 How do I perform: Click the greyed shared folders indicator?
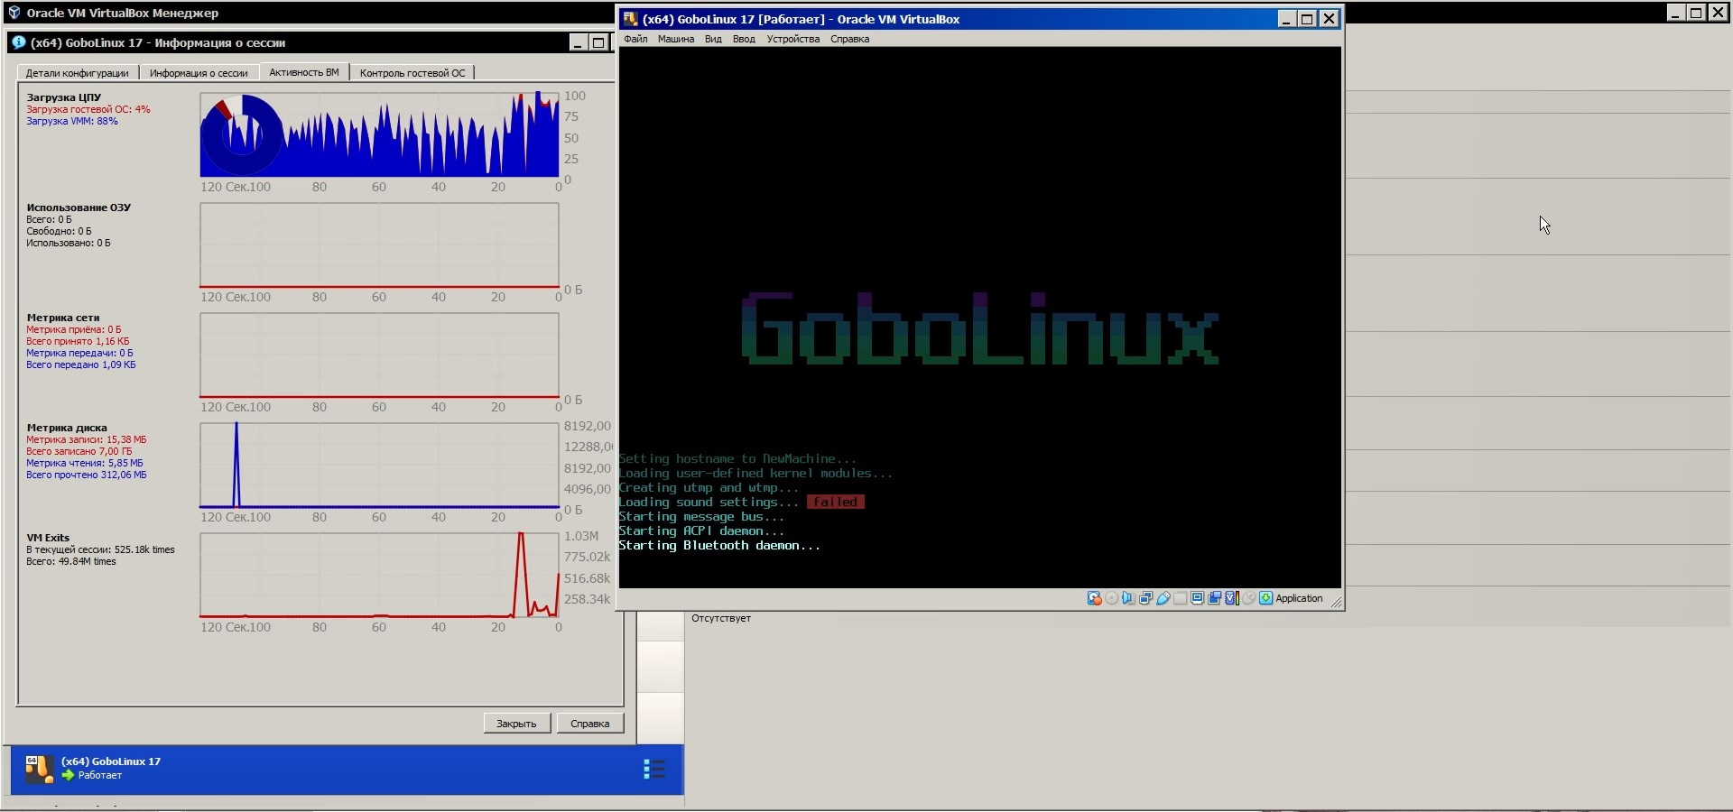point(1180,598)
